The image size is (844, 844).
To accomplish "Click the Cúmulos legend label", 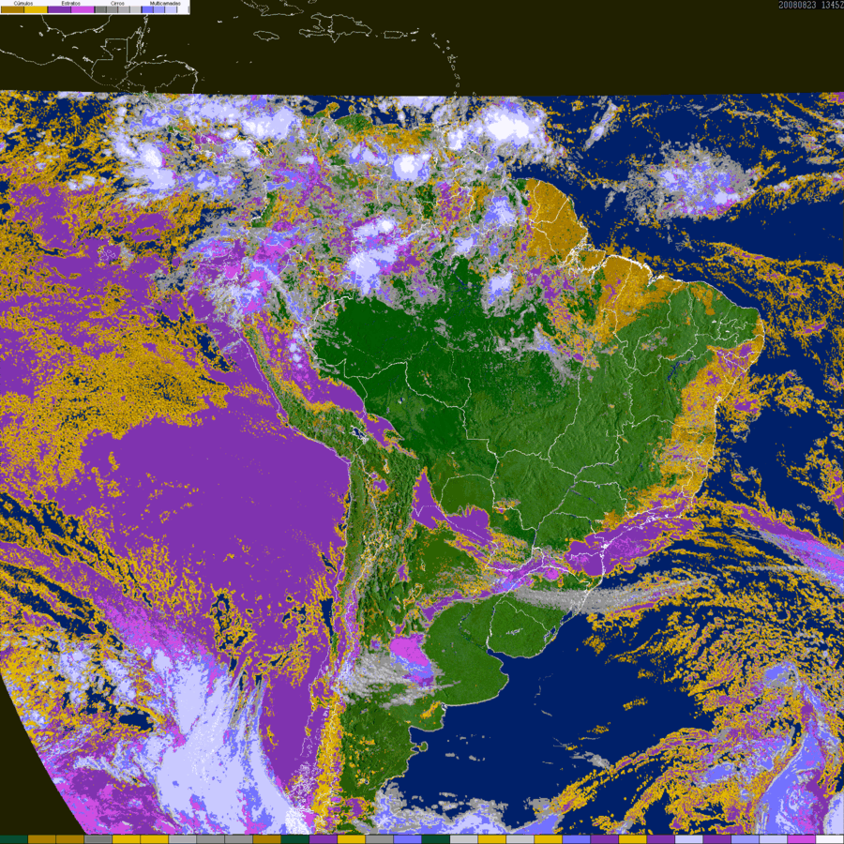I will [x=23, y=3].
